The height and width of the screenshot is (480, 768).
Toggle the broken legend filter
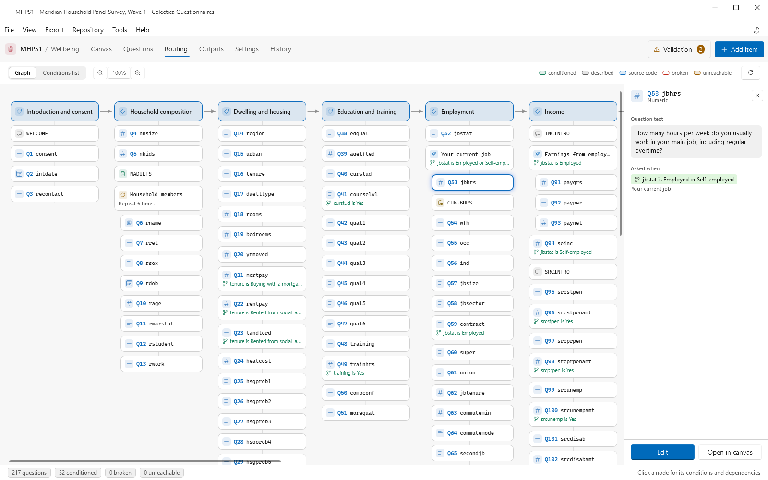[x=675, y=73]
